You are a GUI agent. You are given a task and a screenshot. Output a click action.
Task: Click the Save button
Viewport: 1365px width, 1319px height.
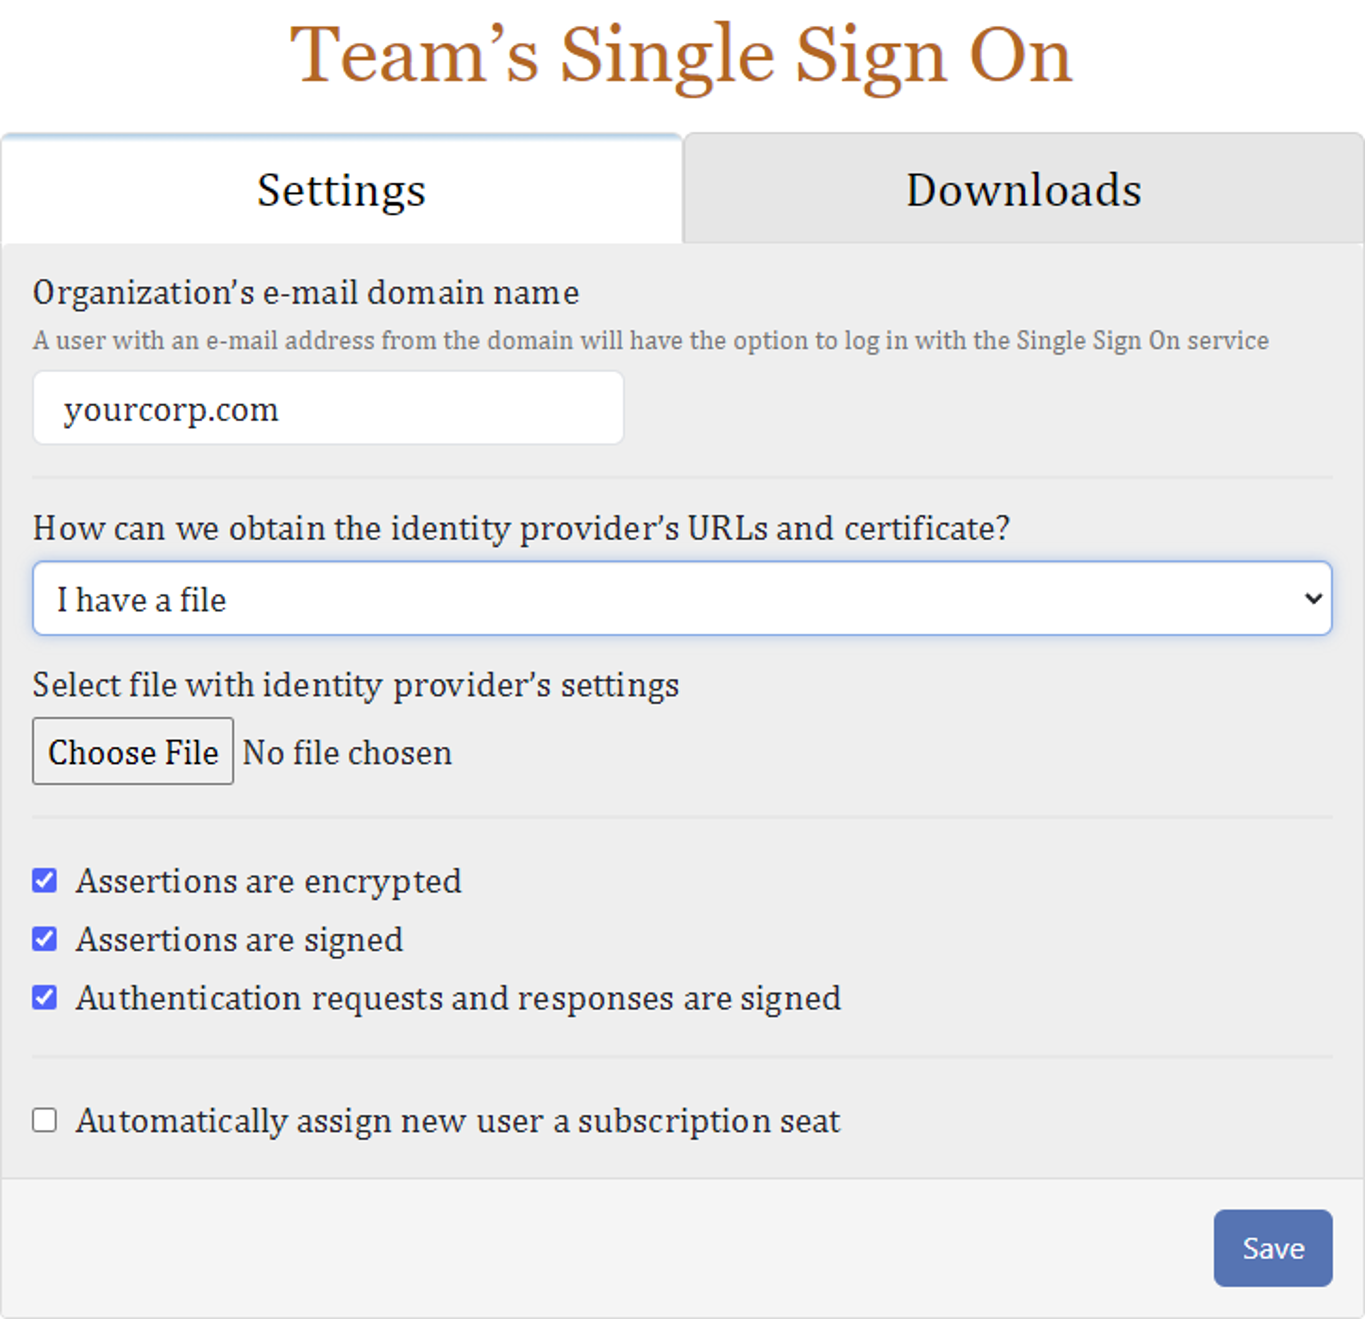(x=1273, y=1248)
